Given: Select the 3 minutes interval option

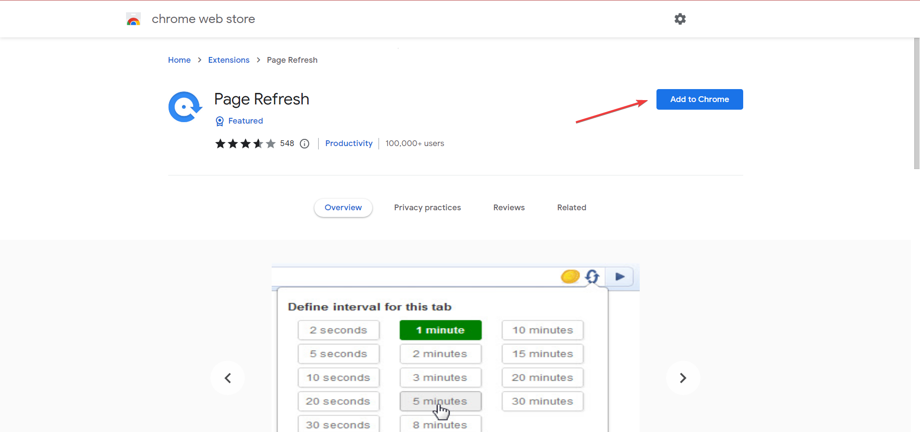Looking at the screenshot, I should pos(440,377).
